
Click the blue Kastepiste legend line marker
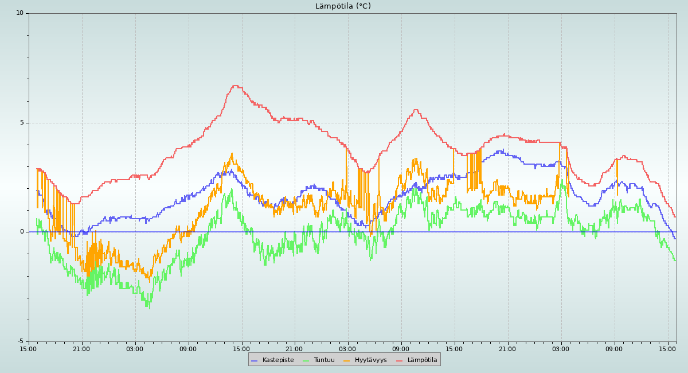pos(255,360)
